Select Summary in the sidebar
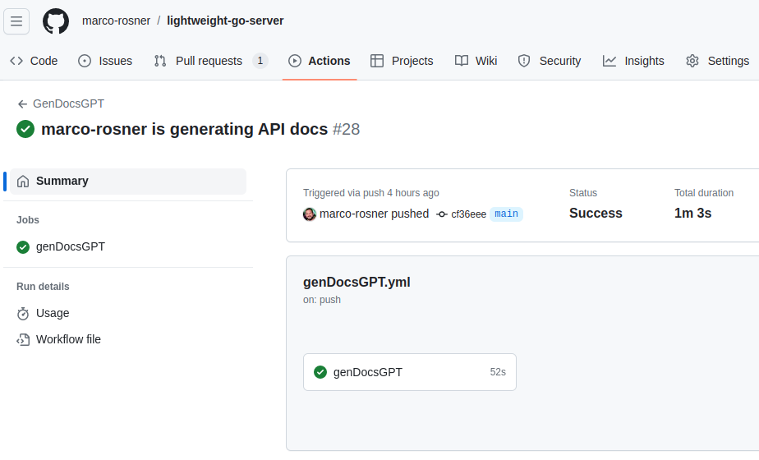759x460 pixels. (128, 181)
